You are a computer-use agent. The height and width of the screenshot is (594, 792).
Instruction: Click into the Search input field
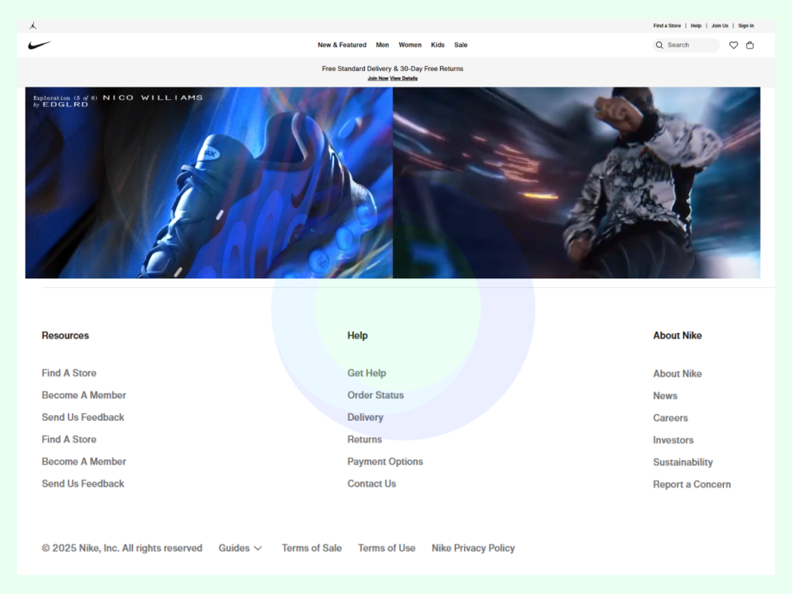pyautogui.click(x=686, y=45)
